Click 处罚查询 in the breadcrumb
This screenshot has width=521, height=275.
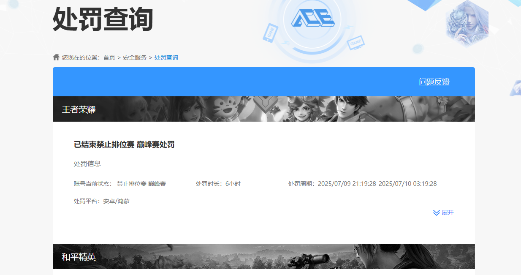pyautogui.click(x=167, y=57)
